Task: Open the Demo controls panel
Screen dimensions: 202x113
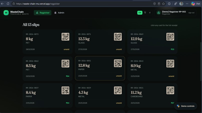Action: tap(186, 106)
